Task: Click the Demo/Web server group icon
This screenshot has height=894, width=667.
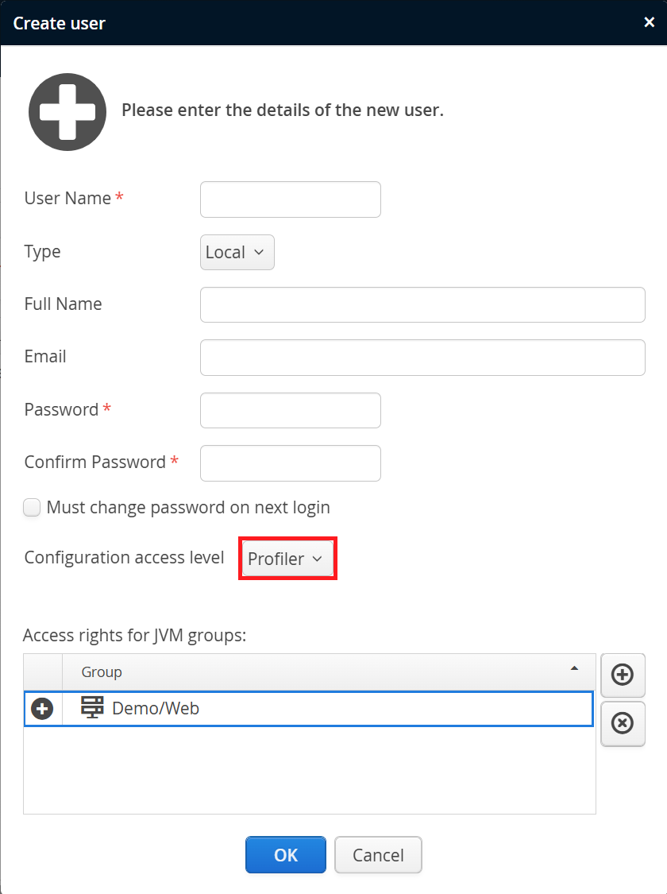Action: pyautogui.click(x=93, y=707)
